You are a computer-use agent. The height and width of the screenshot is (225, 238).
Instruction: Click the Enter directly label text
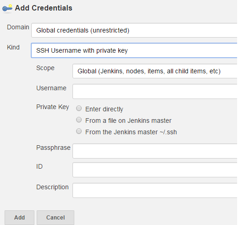pyautogui.click(x=104, y=109)
